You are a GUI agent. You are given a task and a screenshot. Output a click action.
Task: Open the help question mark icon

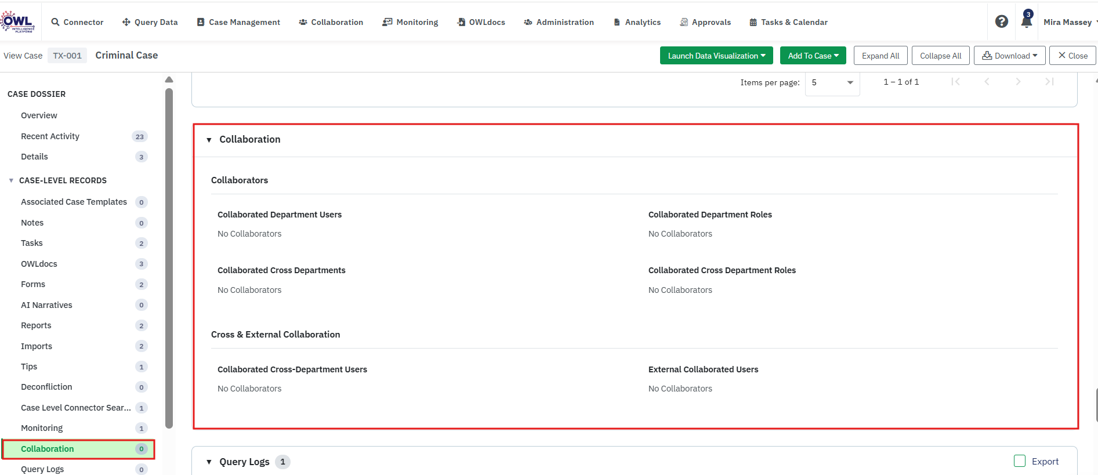(x=1001, y=21)
